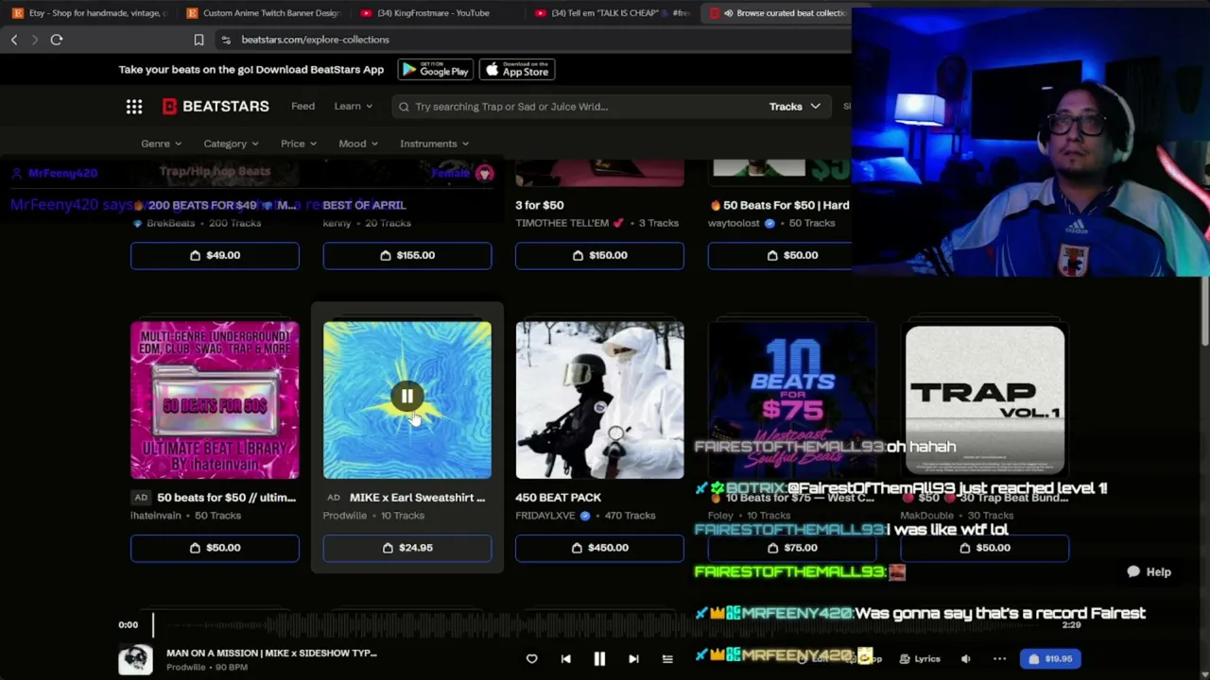Buy Best of April for $155.00

pyautogui.click(x=407, y=255)
